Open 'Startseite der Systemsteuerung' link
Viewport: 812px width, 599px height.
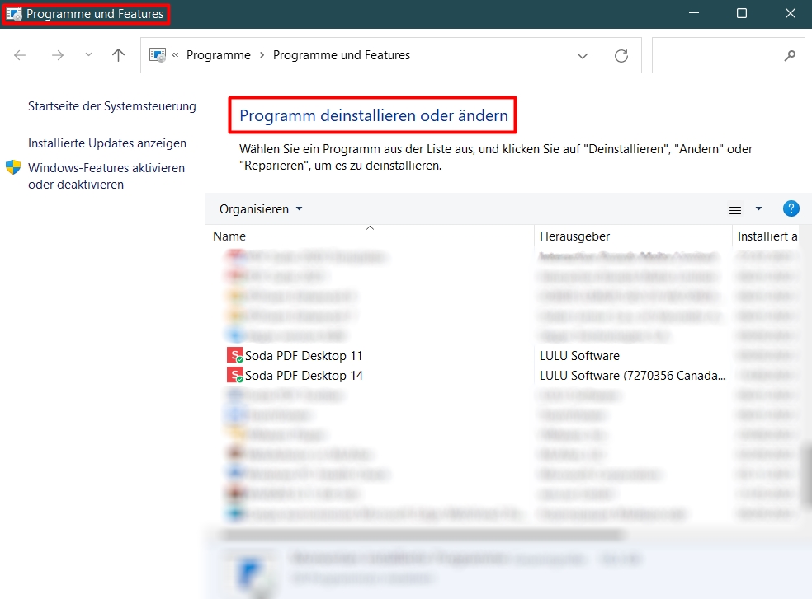tap(112, 106)
